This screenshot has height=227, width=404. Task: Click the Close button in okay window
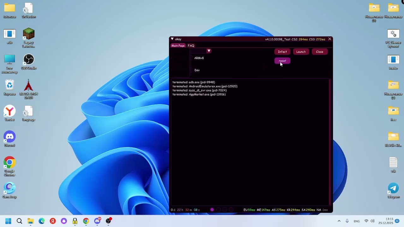click(319, 52)
